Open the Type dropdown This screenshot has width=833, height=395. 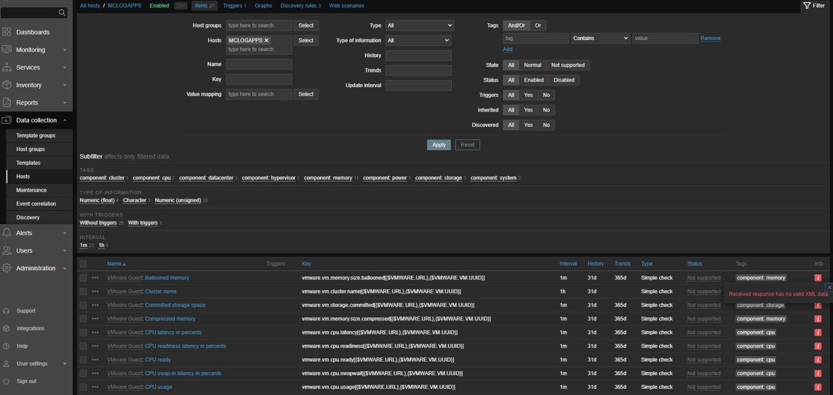click(419, 25)
